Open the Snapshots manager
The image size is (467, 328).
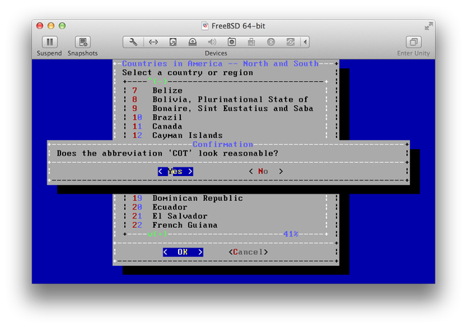[82, 42]
